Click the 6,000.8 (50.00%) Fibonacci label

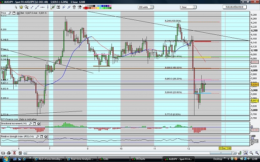173,68
